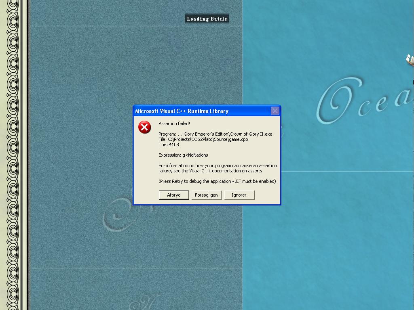The width and height of the screenshot is (414, 310).
Task: Click the 'Assertion failed!' text
Action: click(174, 124)
